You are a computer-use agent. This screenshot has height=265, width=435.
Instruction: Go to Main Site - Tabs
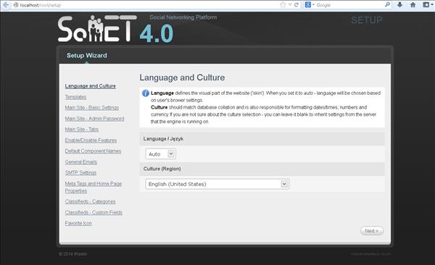pos(82,129)
